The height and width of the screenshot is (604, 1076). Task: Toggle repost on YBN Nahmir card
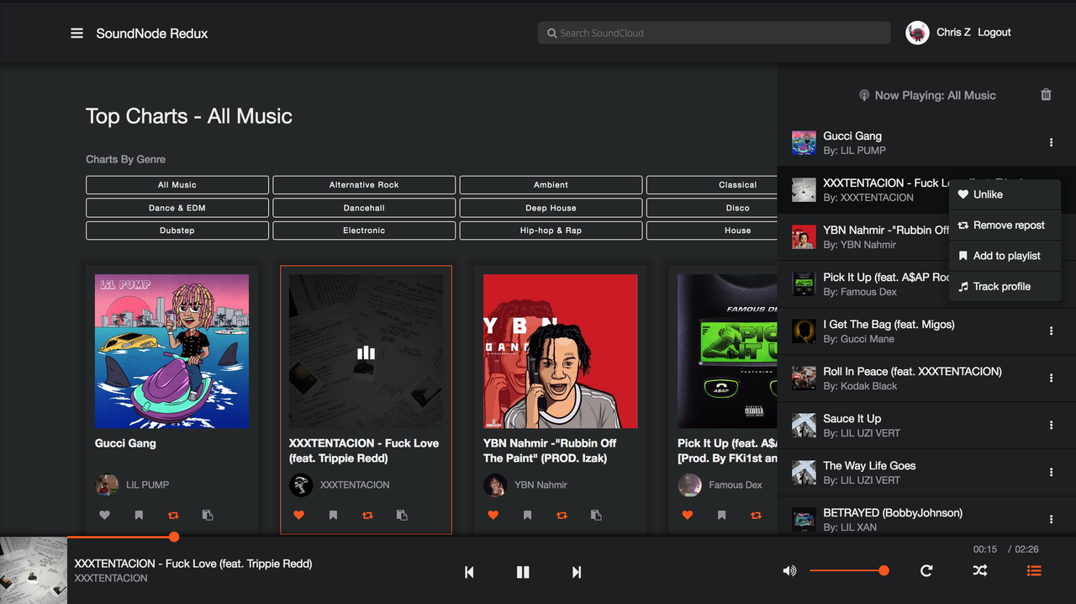click(x=562, y=515)
